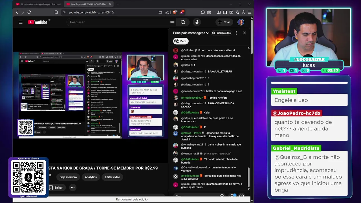Open the Leo AI sparkle icon
Image resolution: width=361 pixels, height=203 pixels.
(237, 12)
